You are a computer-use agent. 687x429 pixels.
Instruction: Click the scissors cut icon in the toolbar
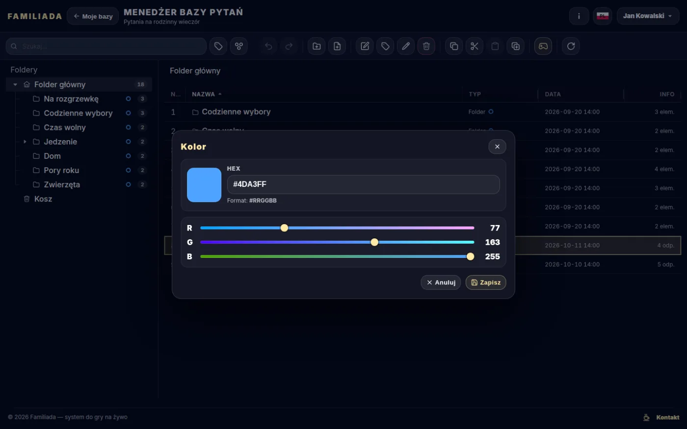(x=475, y=46)
